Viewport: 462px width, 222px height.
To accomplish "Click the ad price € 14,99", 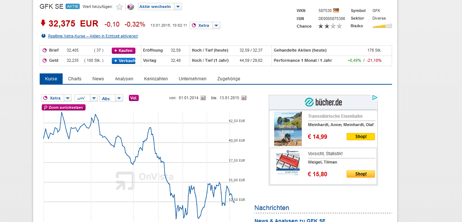I will click(x=317, y=137).
